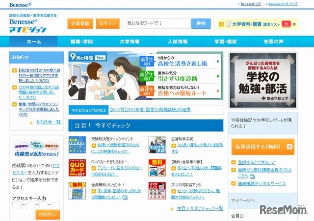The width and height of the screenshot is (314, 221).
Task: Click the red 0 件 request count badge
Action: [x=286, y=24]
